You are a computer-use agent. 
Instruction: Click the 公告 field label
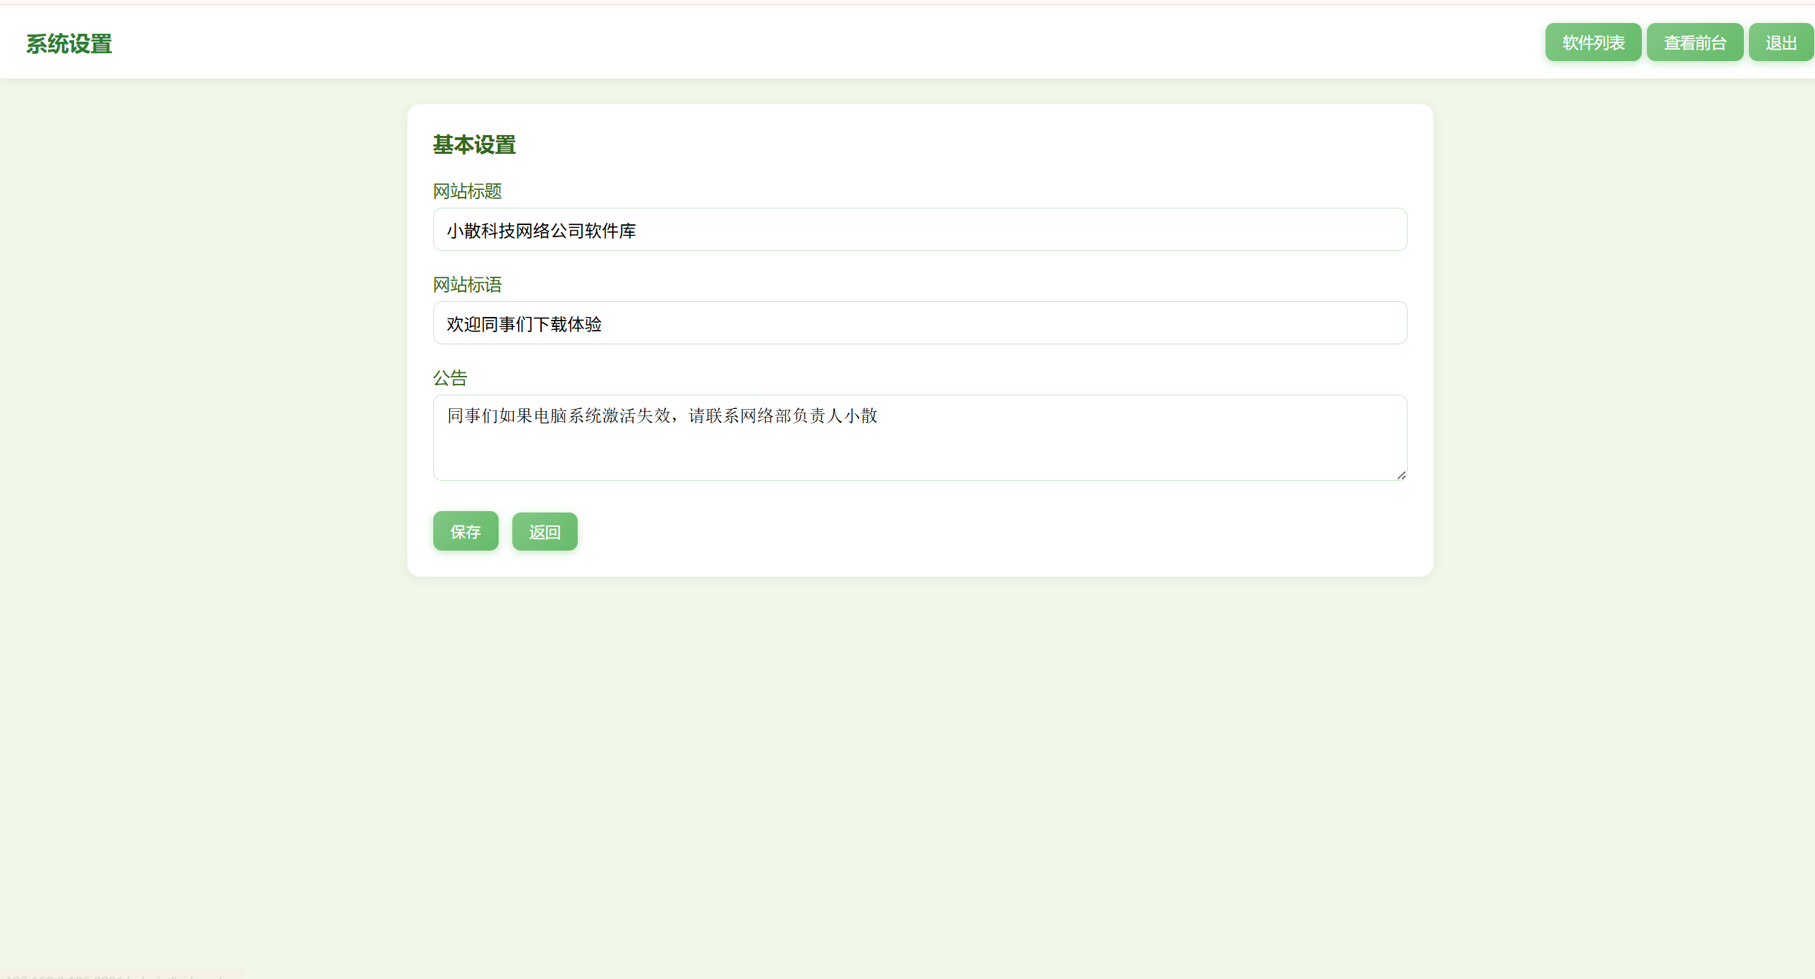click(x=450, y=378)
